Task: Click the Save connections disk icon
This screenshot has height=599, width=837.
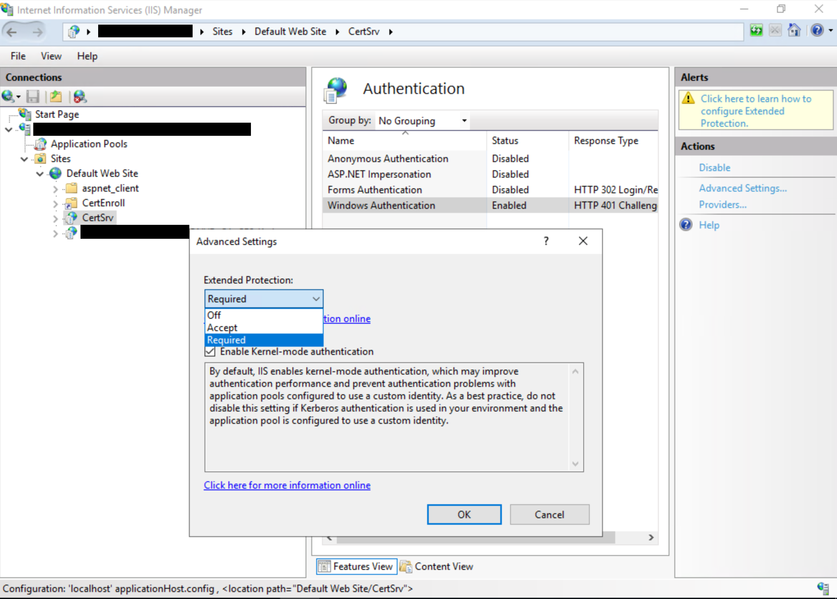Action: pos(32,96)
